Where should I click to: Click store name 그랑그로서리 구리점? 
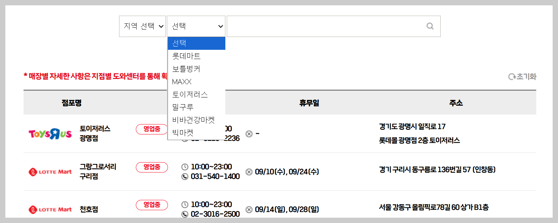tap(98, 172)
